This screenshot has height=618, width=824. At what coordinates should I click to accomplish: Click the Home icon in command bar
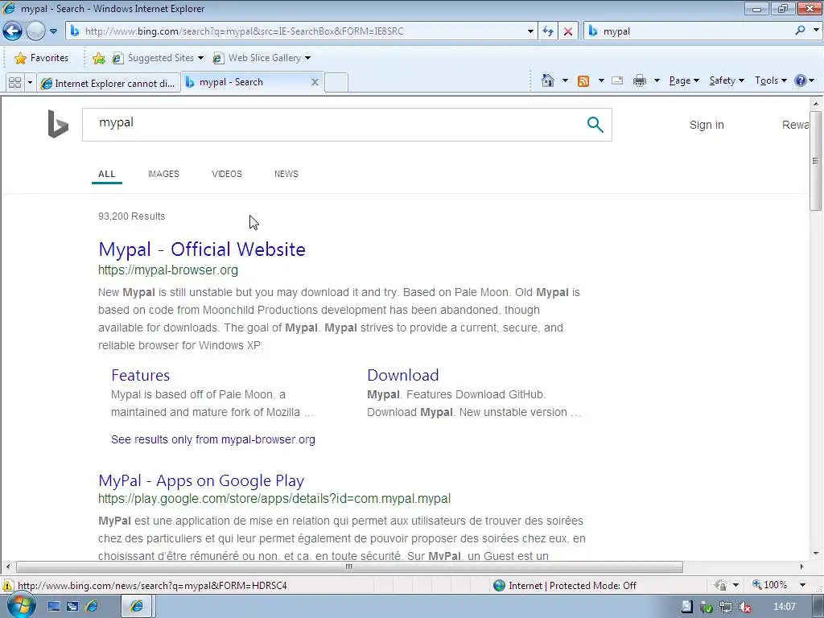(x=547, y=80)
